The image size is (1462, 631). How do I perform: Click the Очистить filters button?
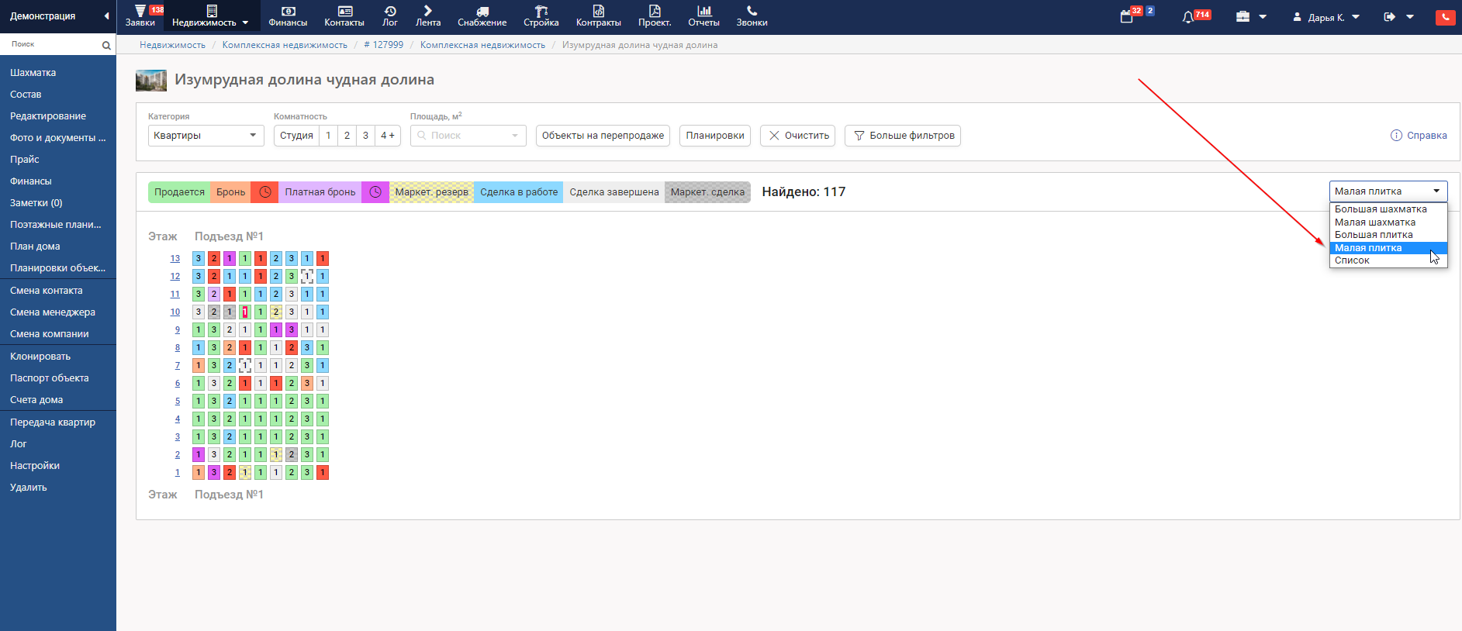798,135
